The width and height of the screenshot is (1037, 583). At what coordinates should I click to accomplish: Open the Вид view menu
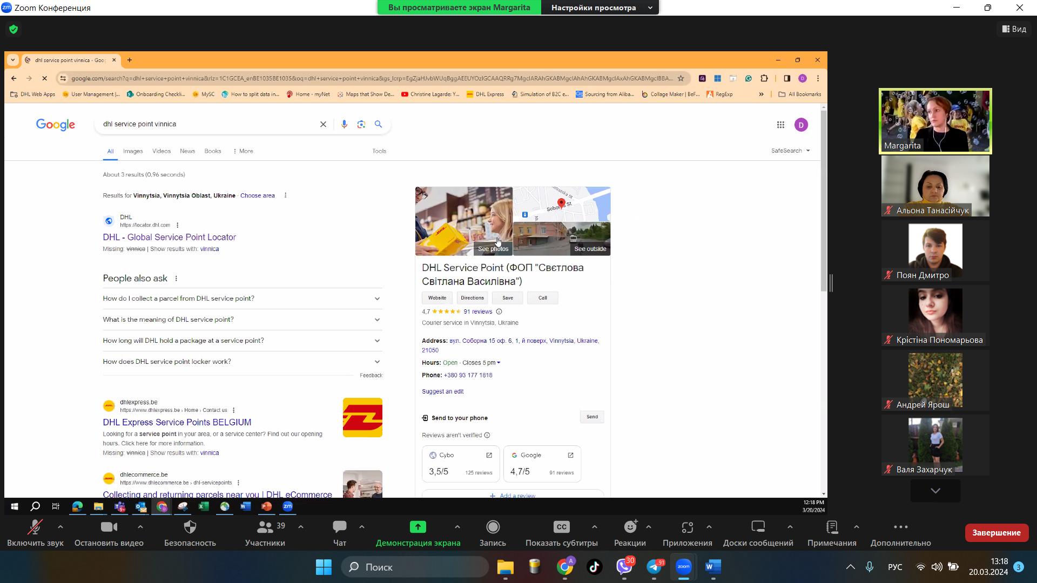click(1014, 29)
